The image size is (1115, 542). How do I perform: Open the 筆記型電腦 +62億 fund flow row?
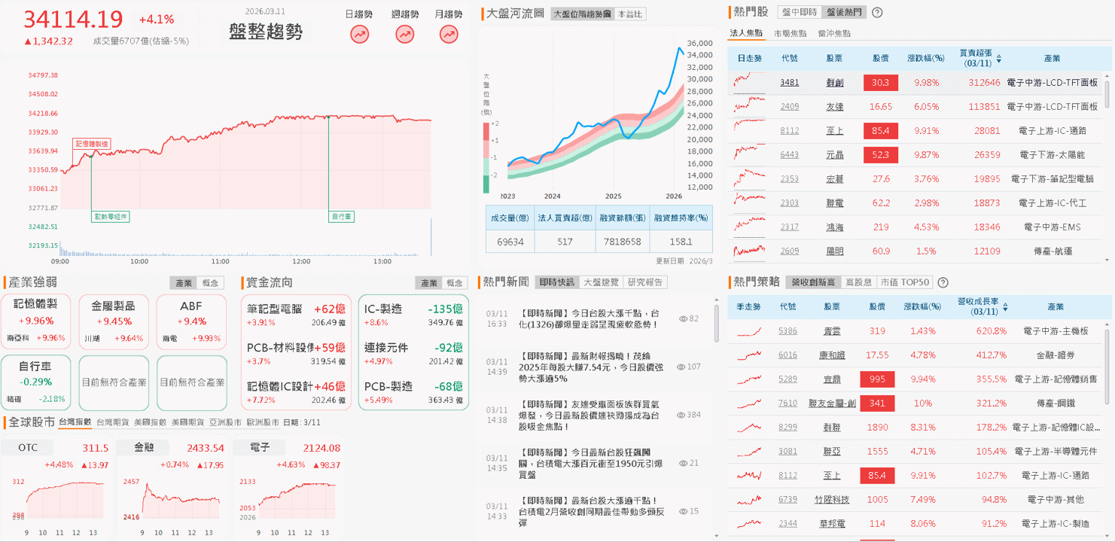[x=296, y=314]
